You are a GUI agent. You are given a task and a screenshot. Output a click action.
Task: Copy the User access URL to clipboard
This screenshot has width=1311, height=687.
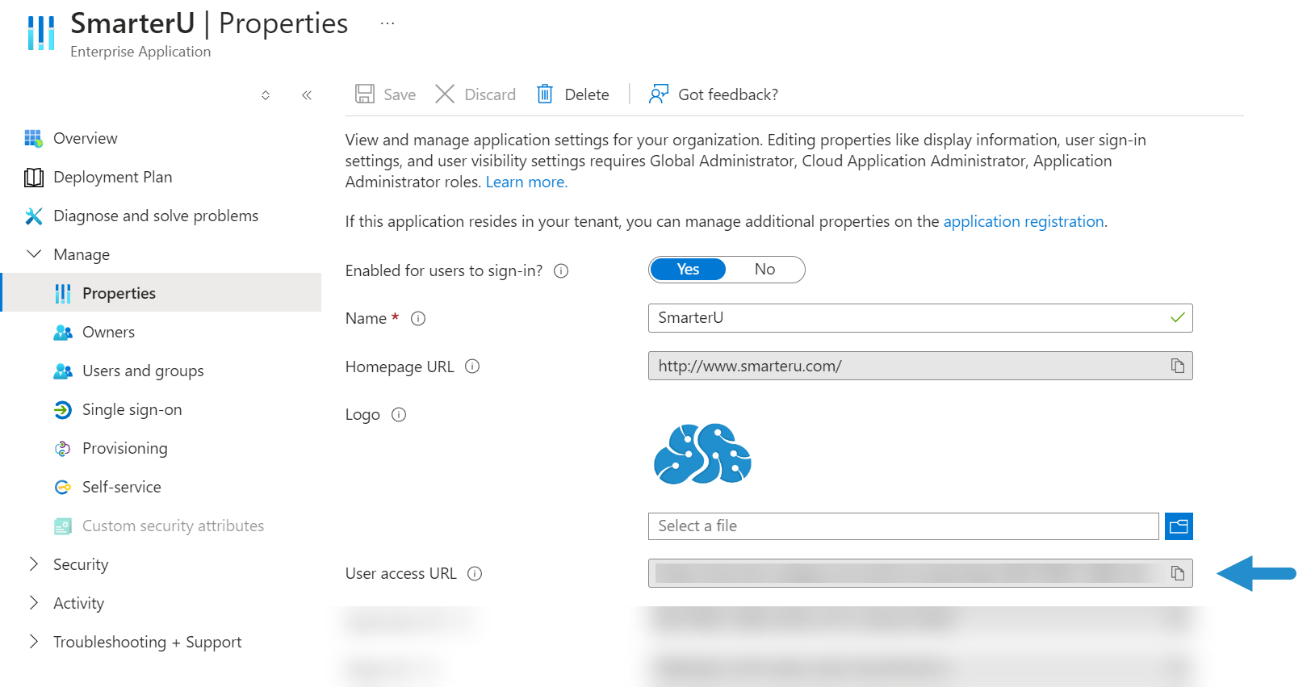pyautogui.click(x=1178, y=573)
